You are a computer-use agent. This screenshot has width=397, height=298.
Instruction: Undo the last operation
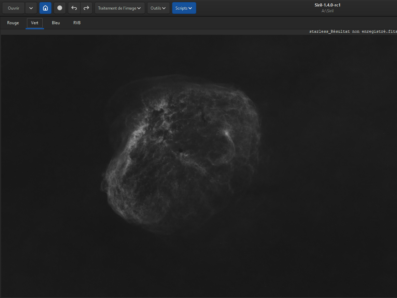[x=74, y=8]
